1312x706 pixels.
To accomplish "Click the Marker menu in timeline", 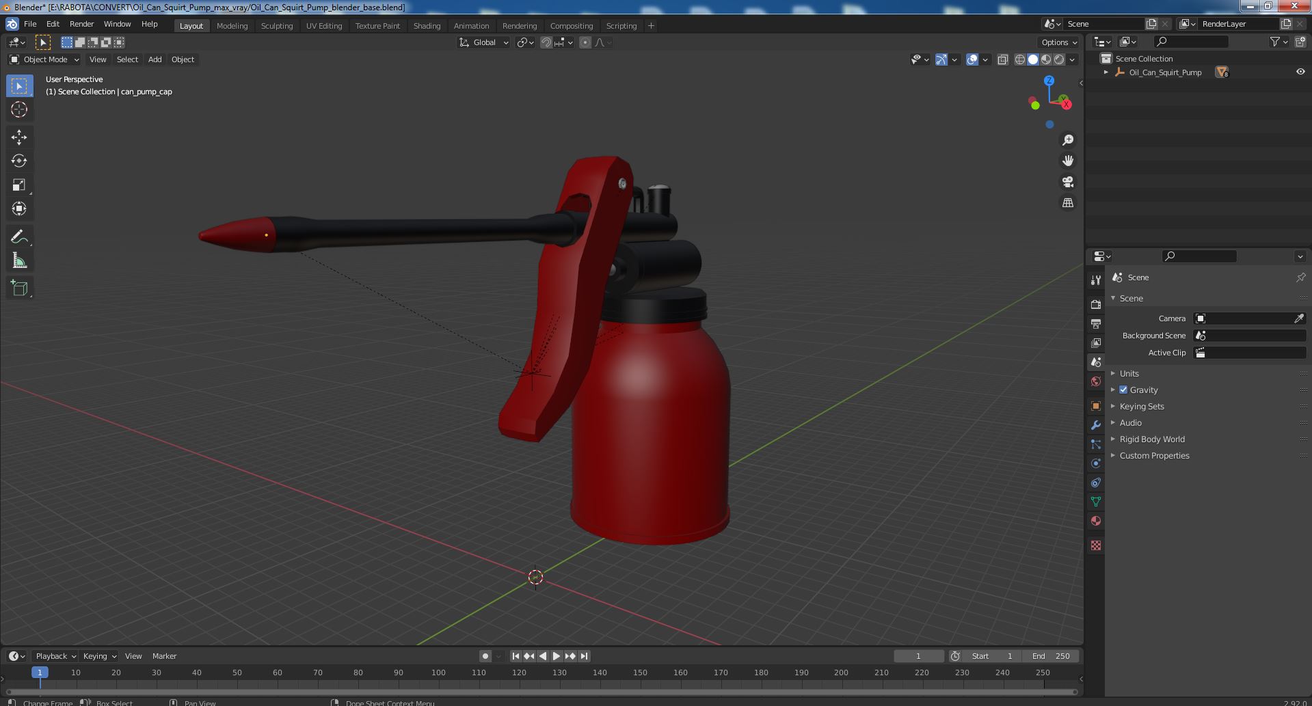I will (x=164, y=656).
